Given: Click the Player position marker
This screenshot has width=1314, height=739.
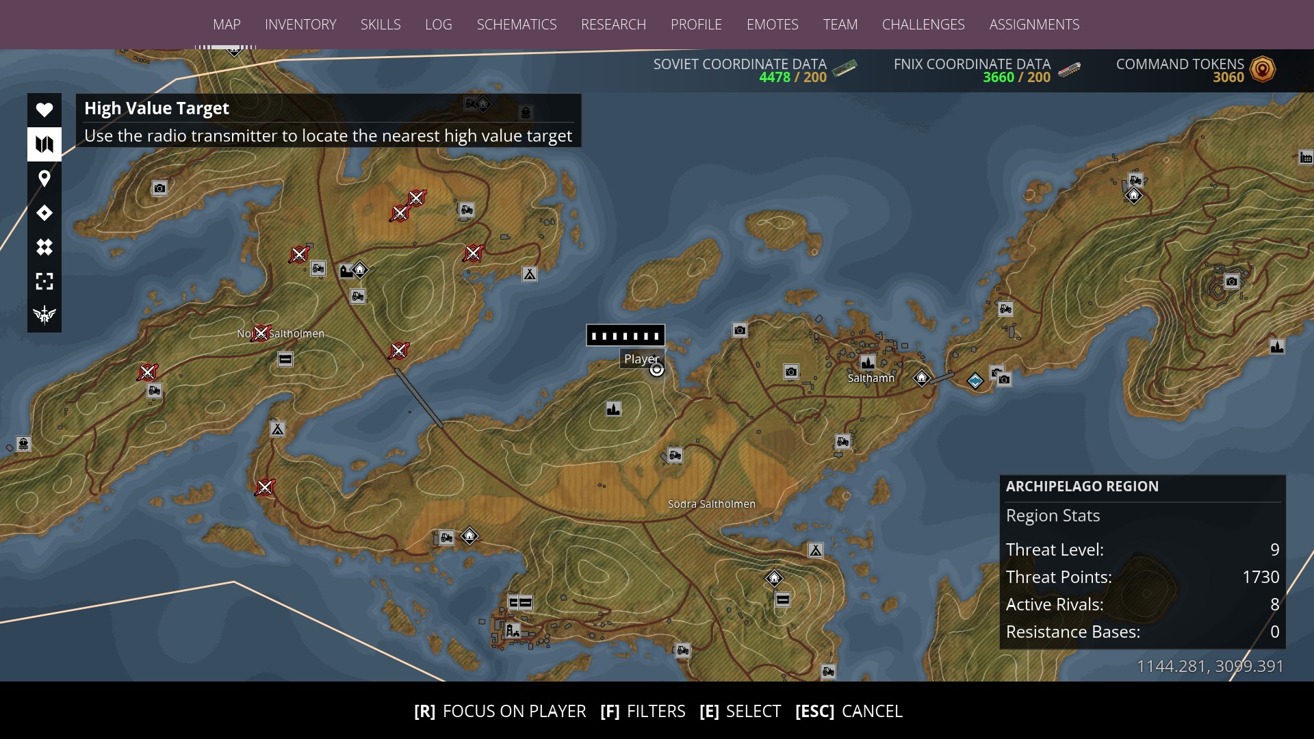Looking at the screenshot, I should pyautogui.click(x=656, y=369).
